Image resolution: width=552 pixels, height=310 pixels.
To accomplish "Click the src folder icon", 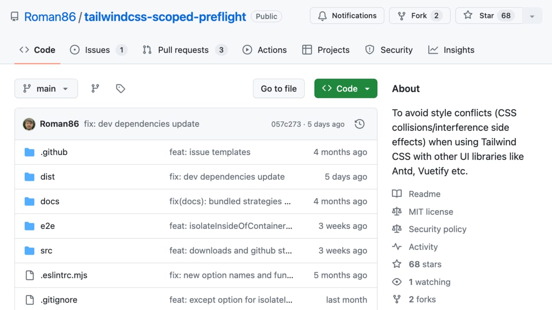I will click(29, 251).
